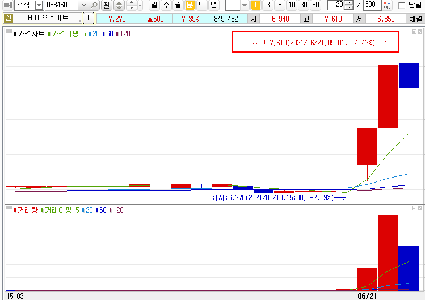Click the total count field showing 300
This screenshot has width=425, height=300.
tap(372, 5)
